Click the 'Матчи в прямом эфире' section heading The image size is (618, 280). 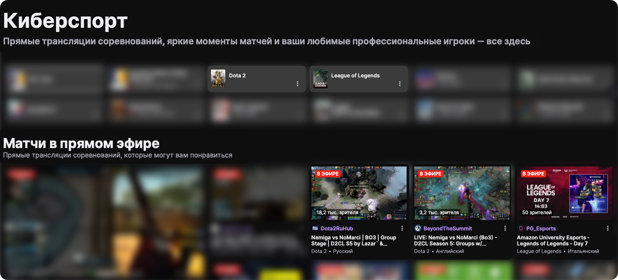81,143
